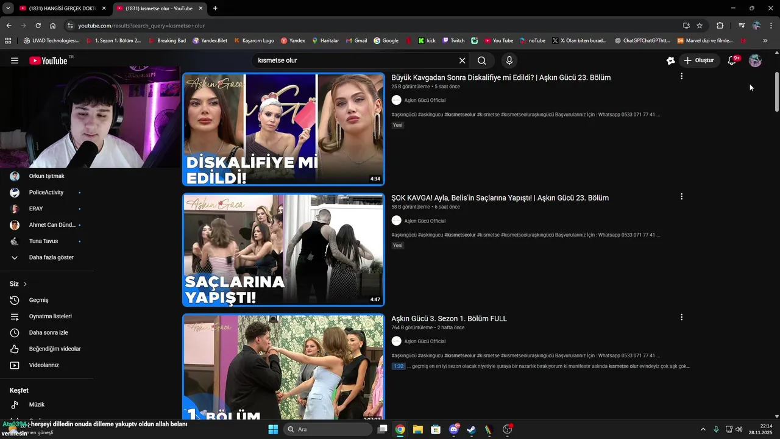Image resolution: width=780 pixels, height=439 pixels.
Task: Click the YouTube logo home link
Action: [49, 60]
